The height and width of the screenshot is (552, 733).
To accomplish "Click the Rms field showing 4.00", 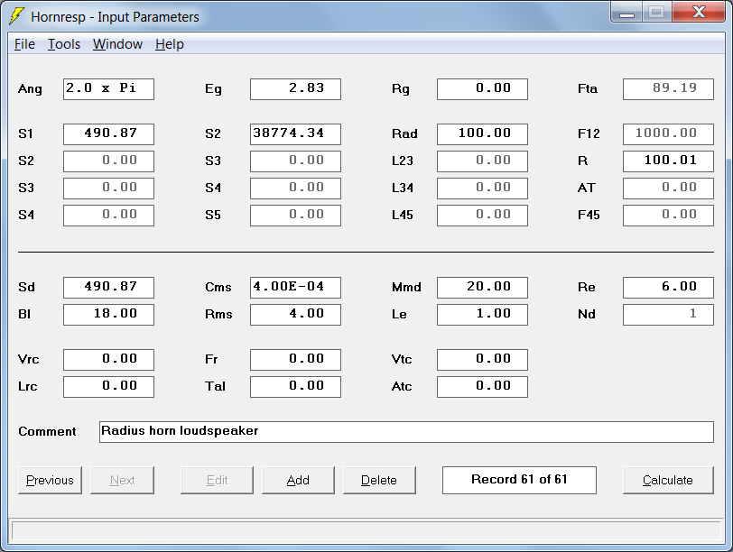I will 295,314.
